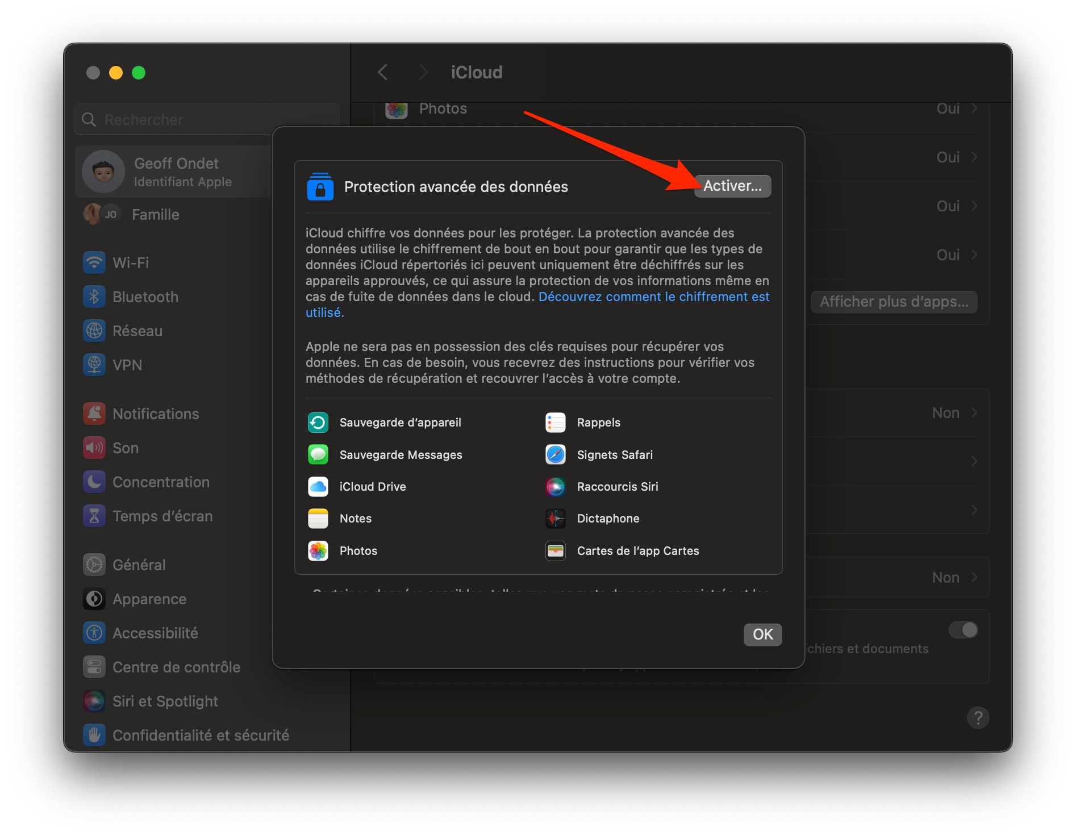The width and height of the screenshot is (1076, 836).
Task: Click the Protection avancée des données title
Action: click(x=456, y=187)
